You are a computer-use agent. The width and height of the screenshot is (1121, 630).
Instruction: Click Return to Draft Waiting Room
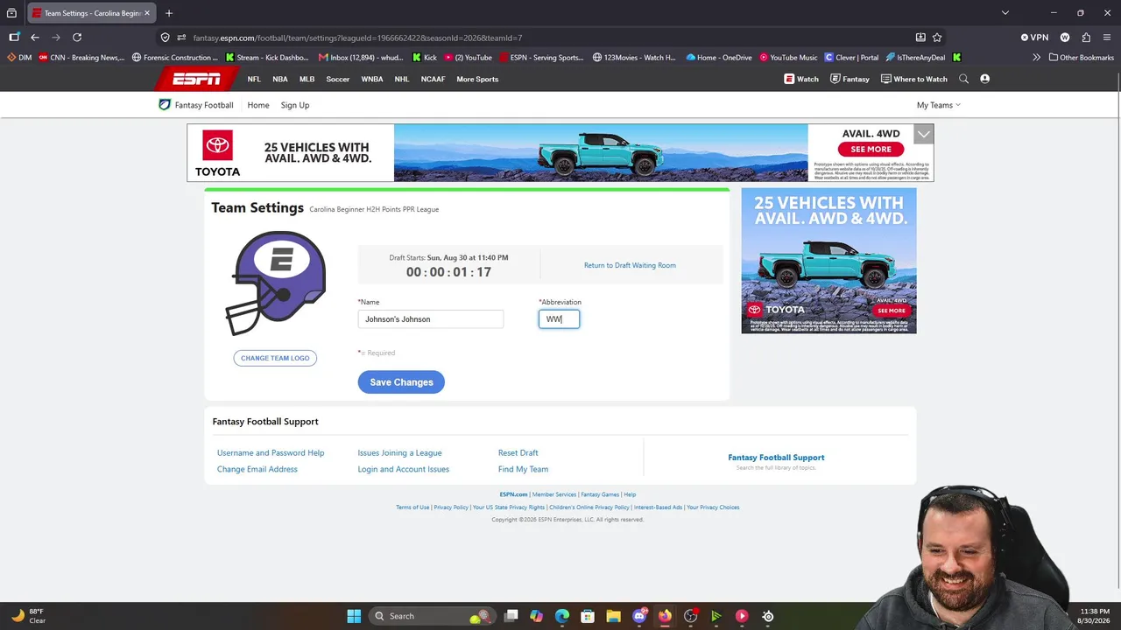(630, 265)
